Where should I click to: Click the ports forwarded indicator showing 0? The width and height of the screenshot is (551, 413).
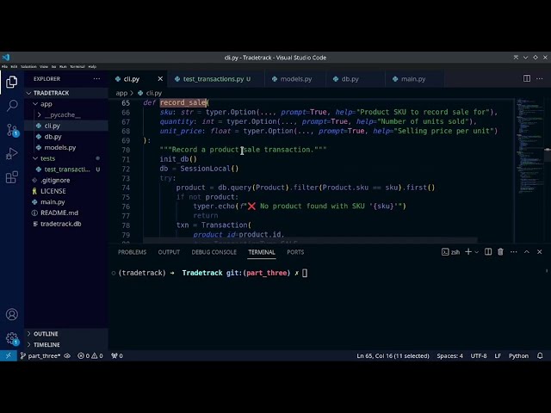point(117,355)
